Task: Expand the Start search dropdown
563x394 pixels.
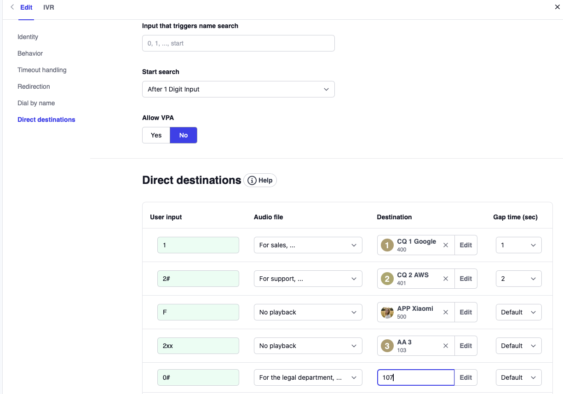Action: (x=238, y=89)
